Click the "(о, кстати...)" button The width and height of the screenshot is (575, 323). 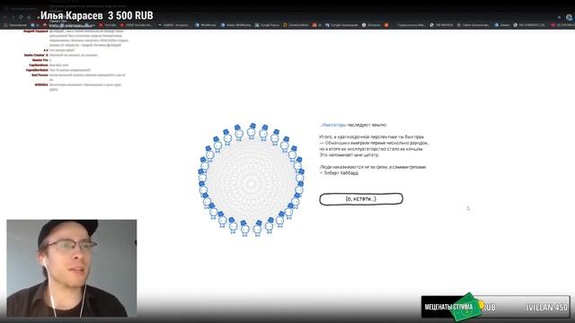[361, 199]
